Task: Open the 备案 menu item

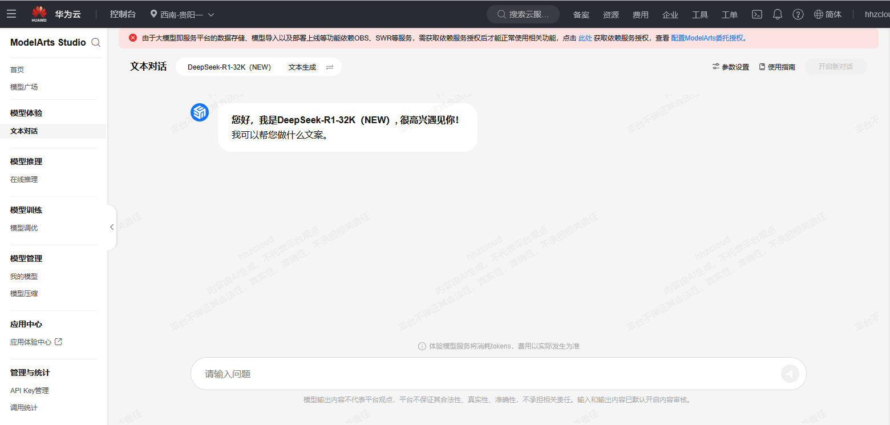Action: (581, 15)
